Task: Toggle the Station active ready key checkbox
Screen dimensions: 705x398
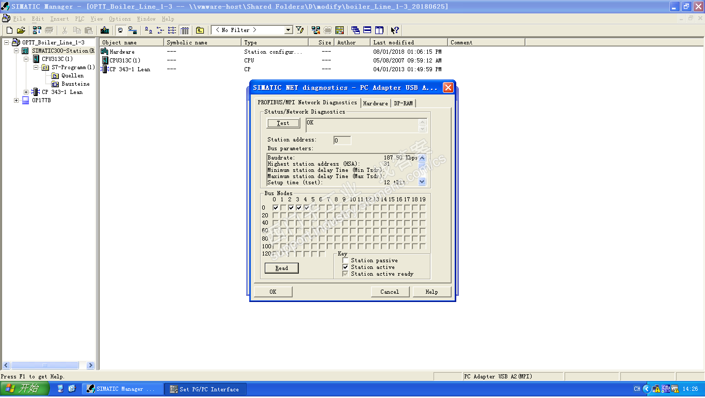Action: tap(346, 274)
